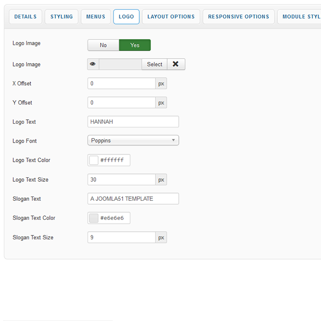This screenshot has width=321, height=321.
Task: Switch to Responsive Options tab
Action: (238, 17)
